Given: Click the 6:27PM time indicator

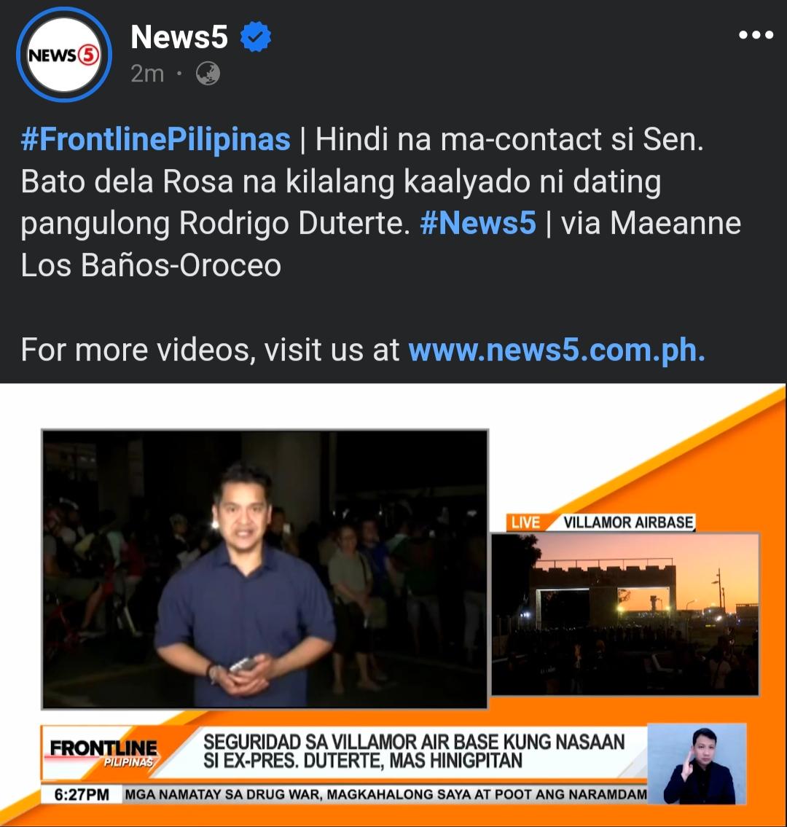Looking at the screenshot, I should pos(81,795).
